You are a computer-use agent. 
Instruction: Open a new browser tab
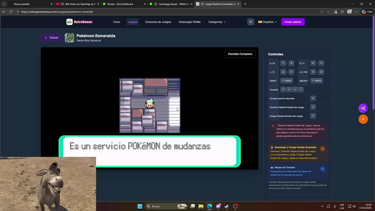pos(245,4)
